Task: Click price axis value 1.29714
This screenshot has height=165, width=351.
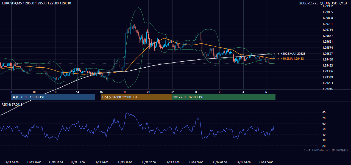Action: point(328,30)
